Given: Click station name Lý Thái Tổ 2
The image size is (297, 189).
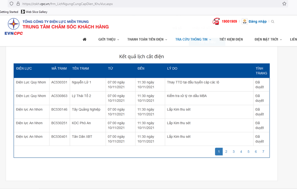Looking at the screenshot, I should pos(82,96).
